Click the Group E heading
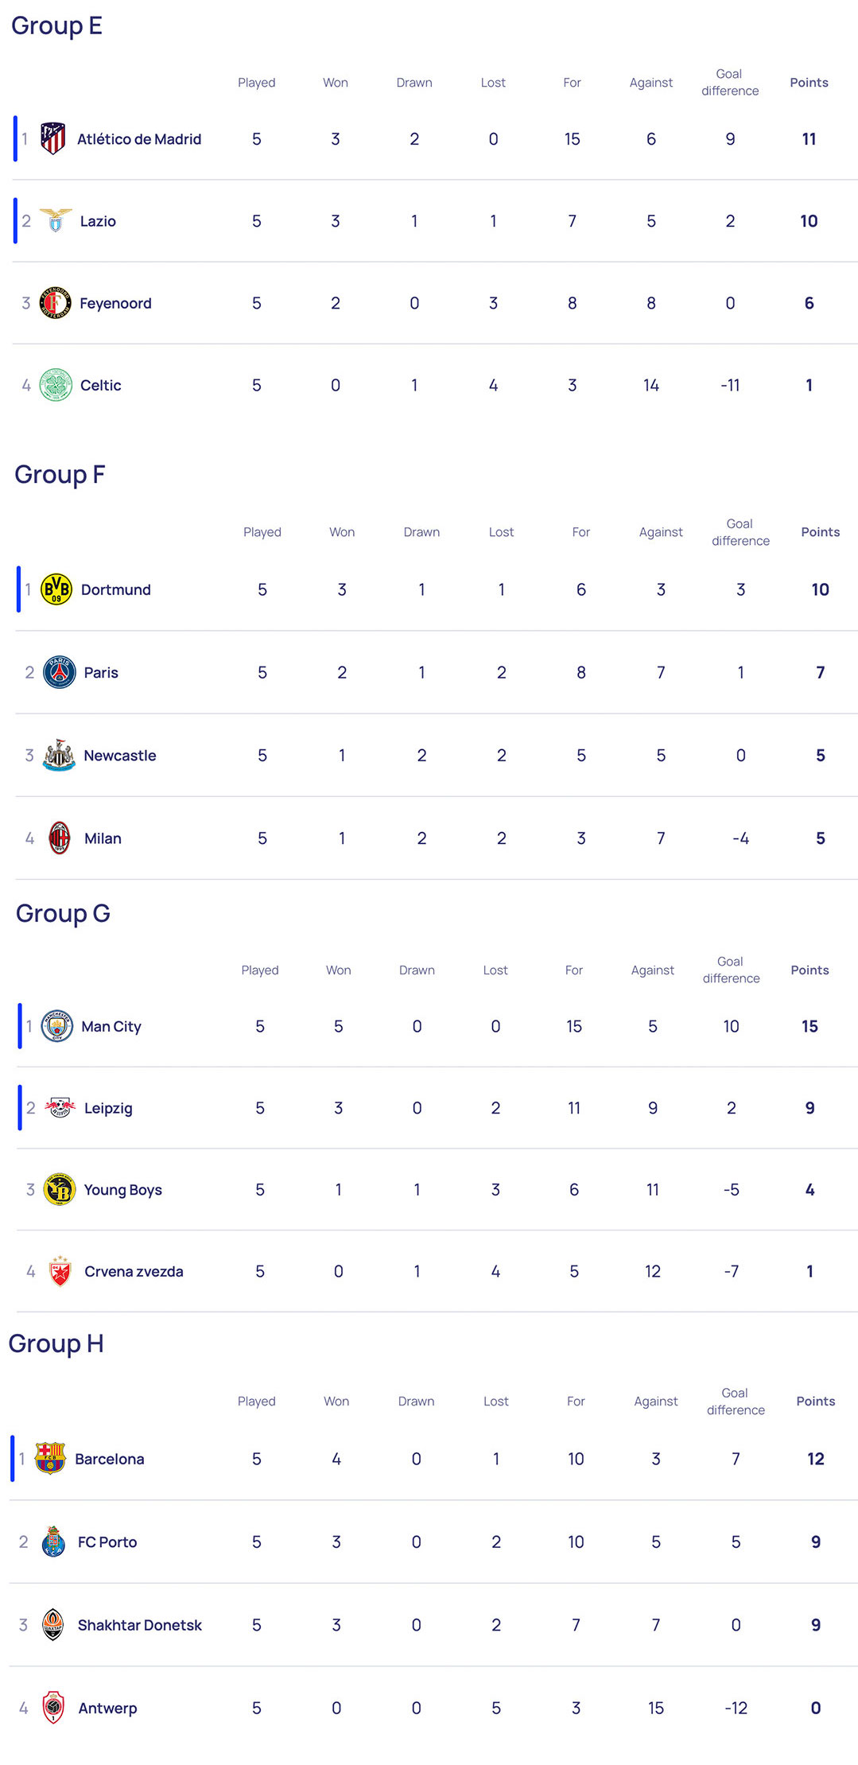Image resolution: width=858 pixels, height=1765 pixels. point(56,25)
